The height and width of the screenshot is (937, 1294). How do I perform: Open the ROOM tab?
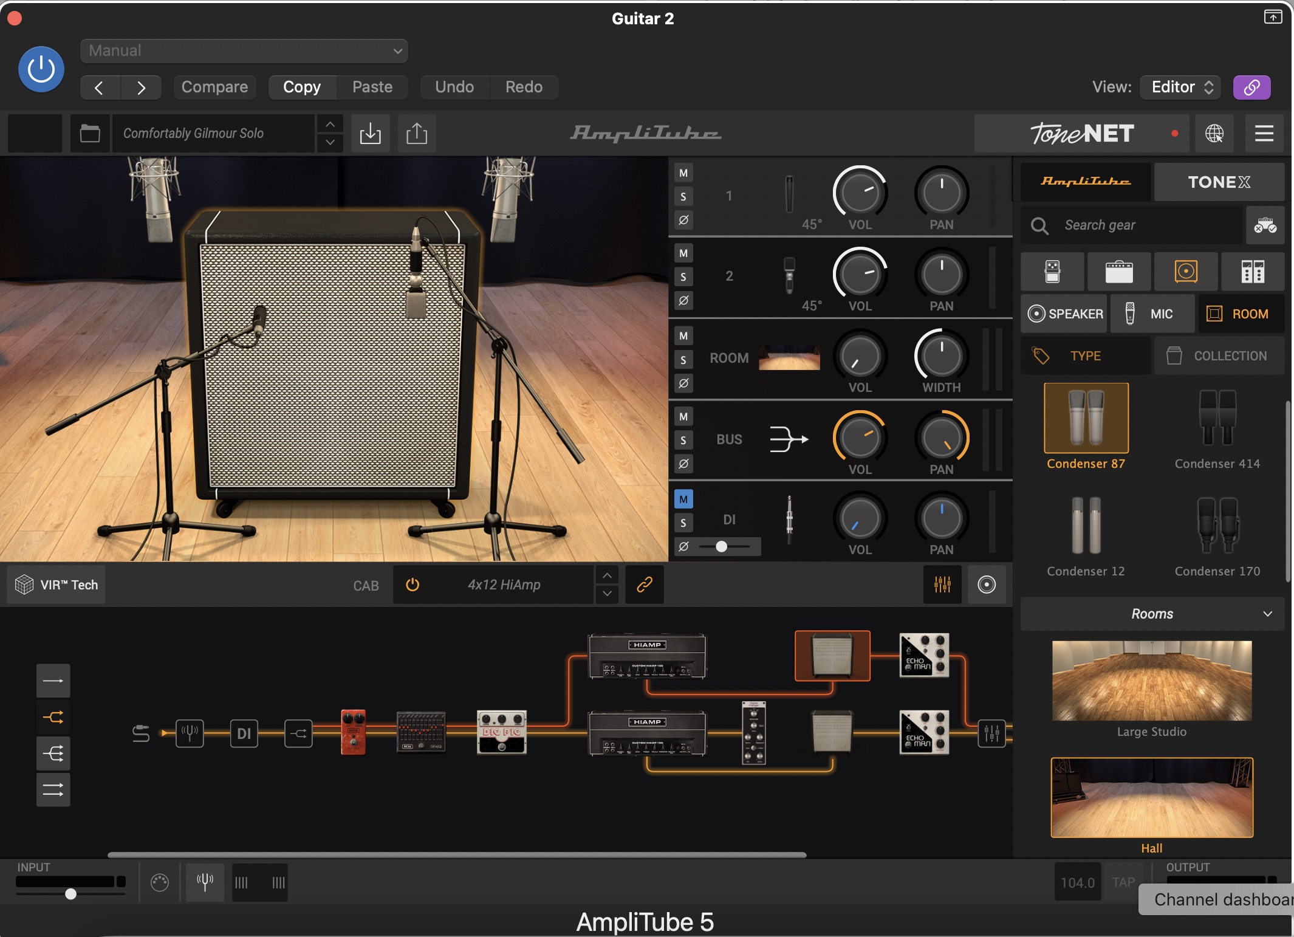1241,314
